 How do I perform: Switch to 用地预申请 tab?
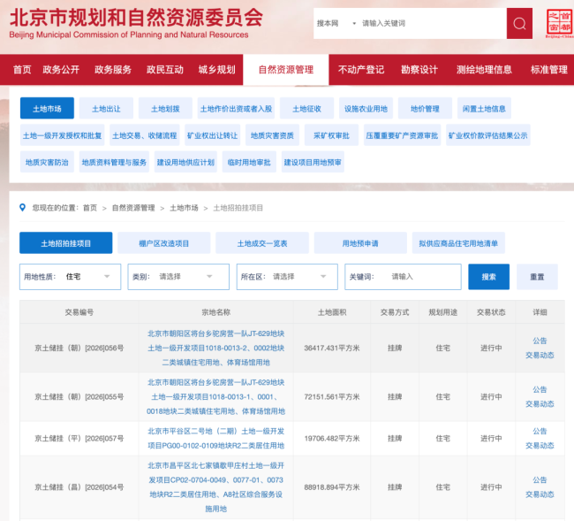pyautogui.click(x=360, y=242)
